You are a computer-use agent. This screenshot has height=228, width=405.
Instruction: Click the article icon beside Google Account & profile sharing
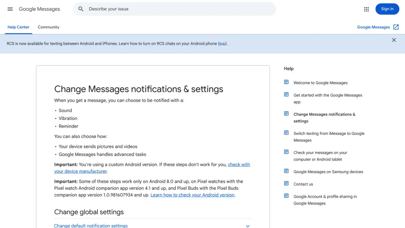coord(286,196)
